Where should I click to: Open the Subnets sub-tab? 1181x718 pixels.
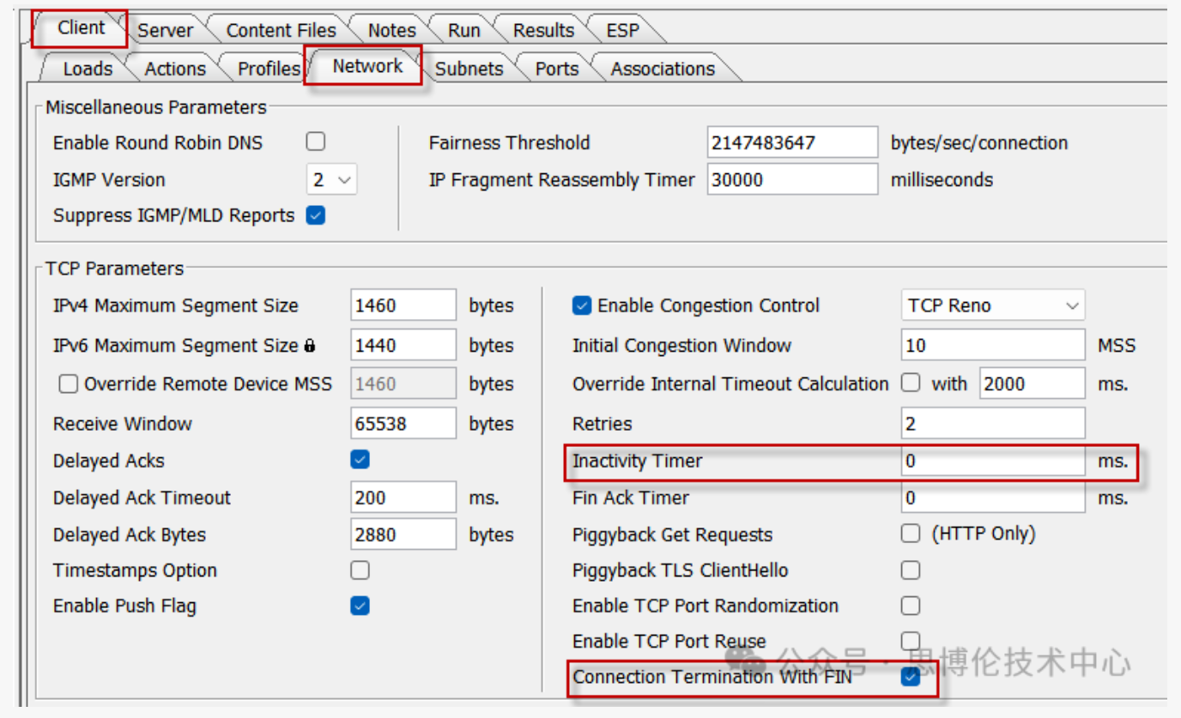coord(469,69)
